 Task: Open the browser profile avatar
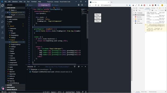click(x=162, y=5)
